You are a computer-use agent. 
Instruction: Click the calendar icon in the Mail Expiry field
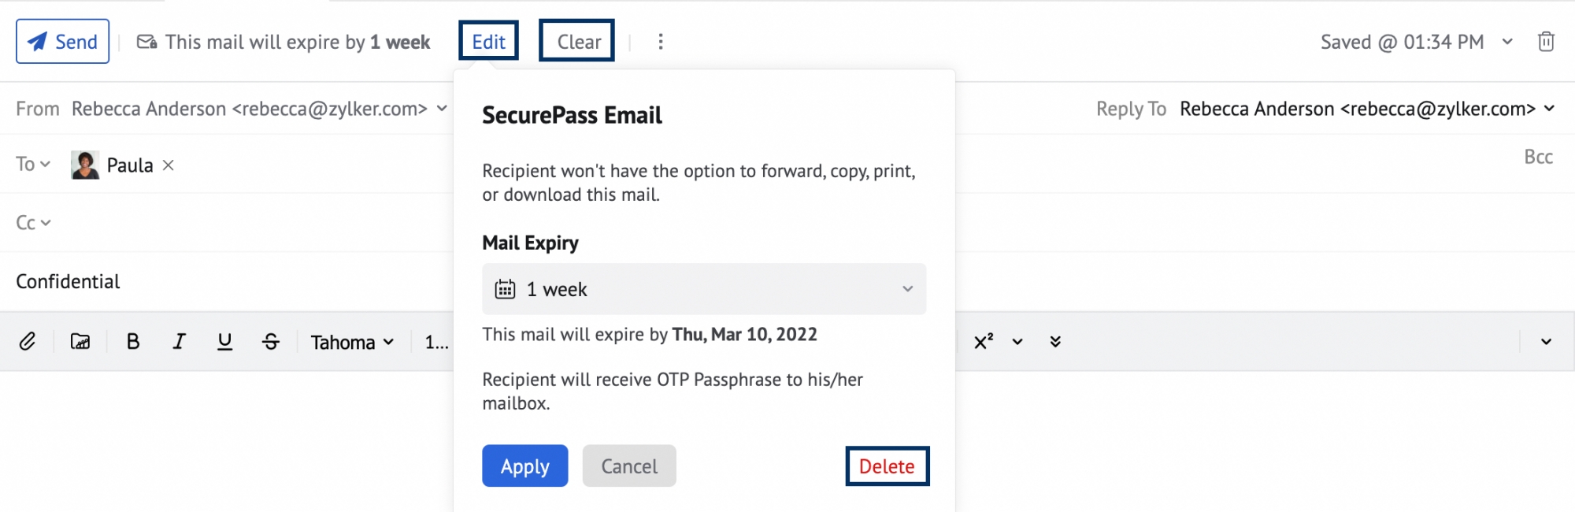505,289
